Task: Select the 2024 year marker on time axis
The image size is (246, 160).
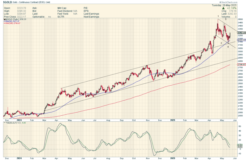Action: click(x=20, y=121)
